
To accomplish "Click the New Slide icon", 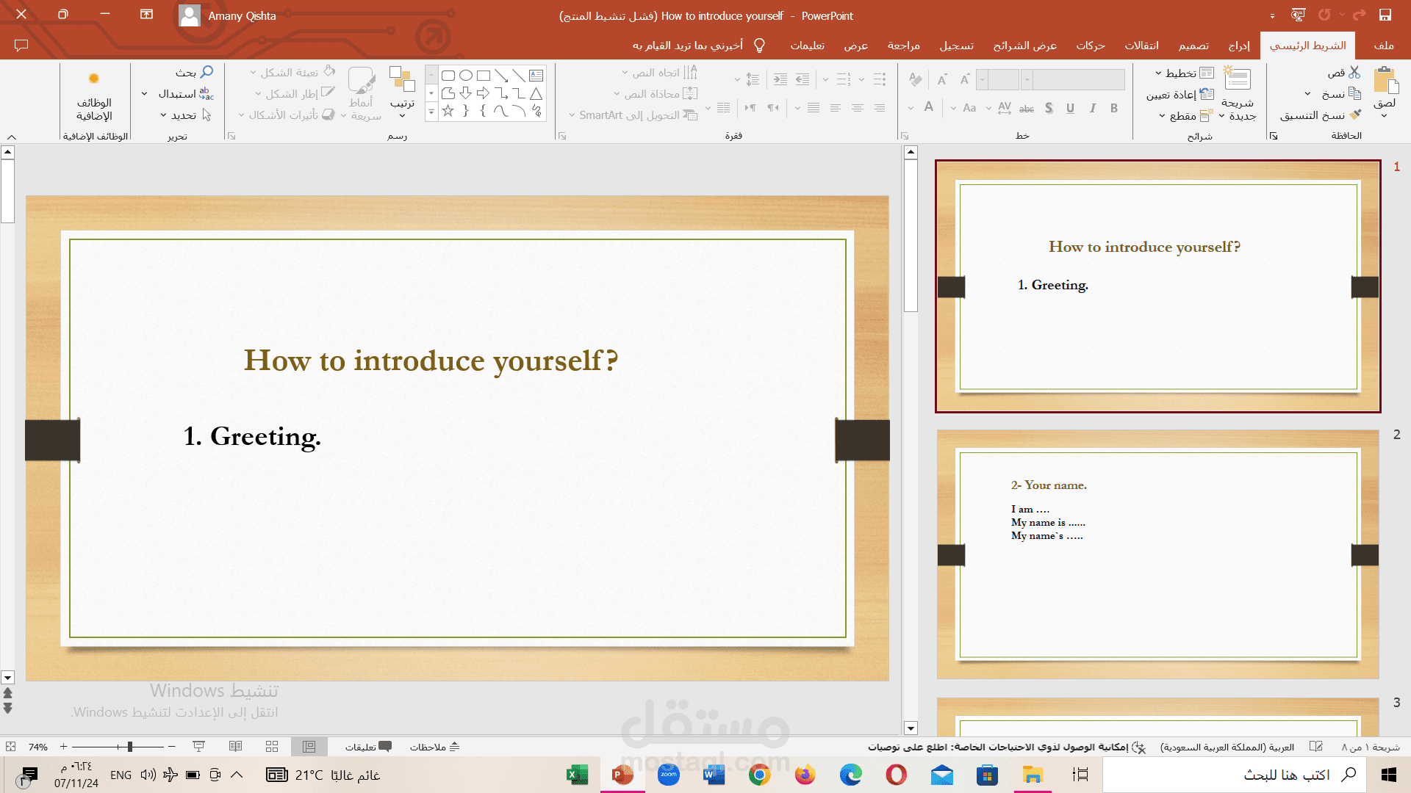I will pyautogui.click(x=1238, y=79).
